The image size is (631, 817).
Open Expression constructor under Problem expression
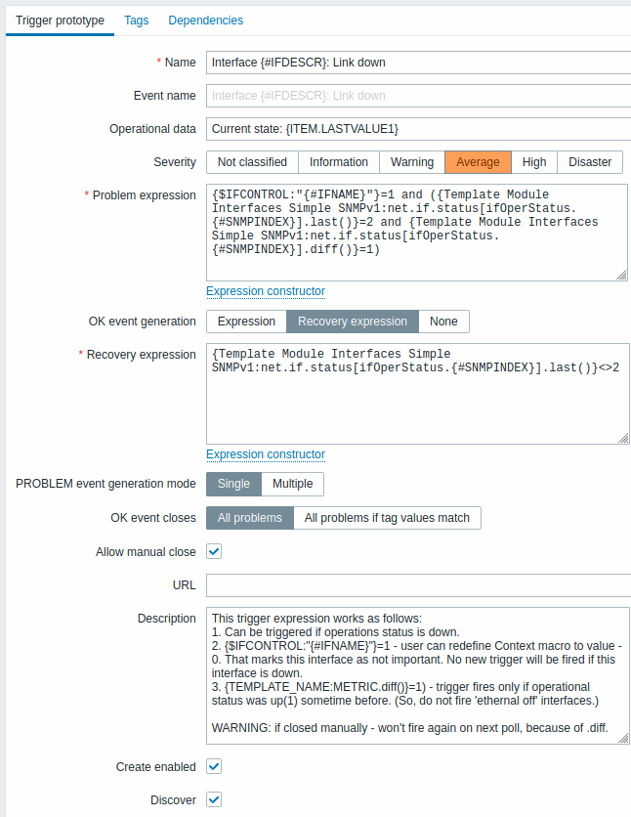pos(266,291)
